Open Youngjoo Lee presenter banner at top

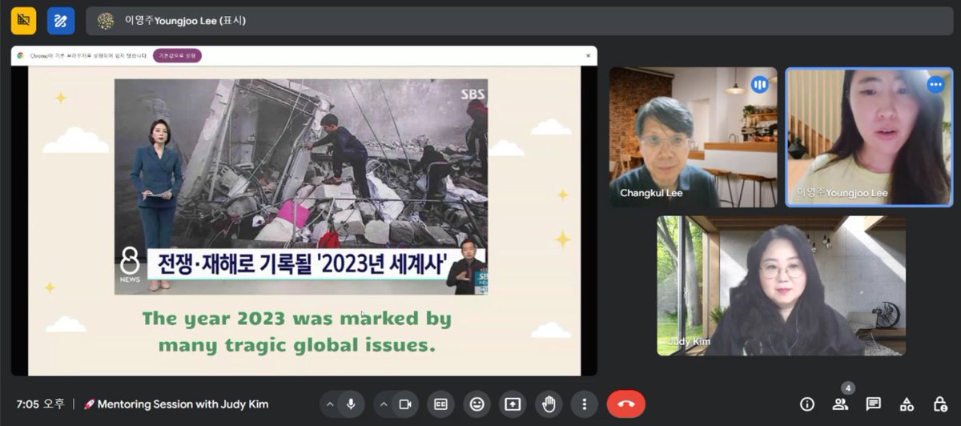[519, 21]
